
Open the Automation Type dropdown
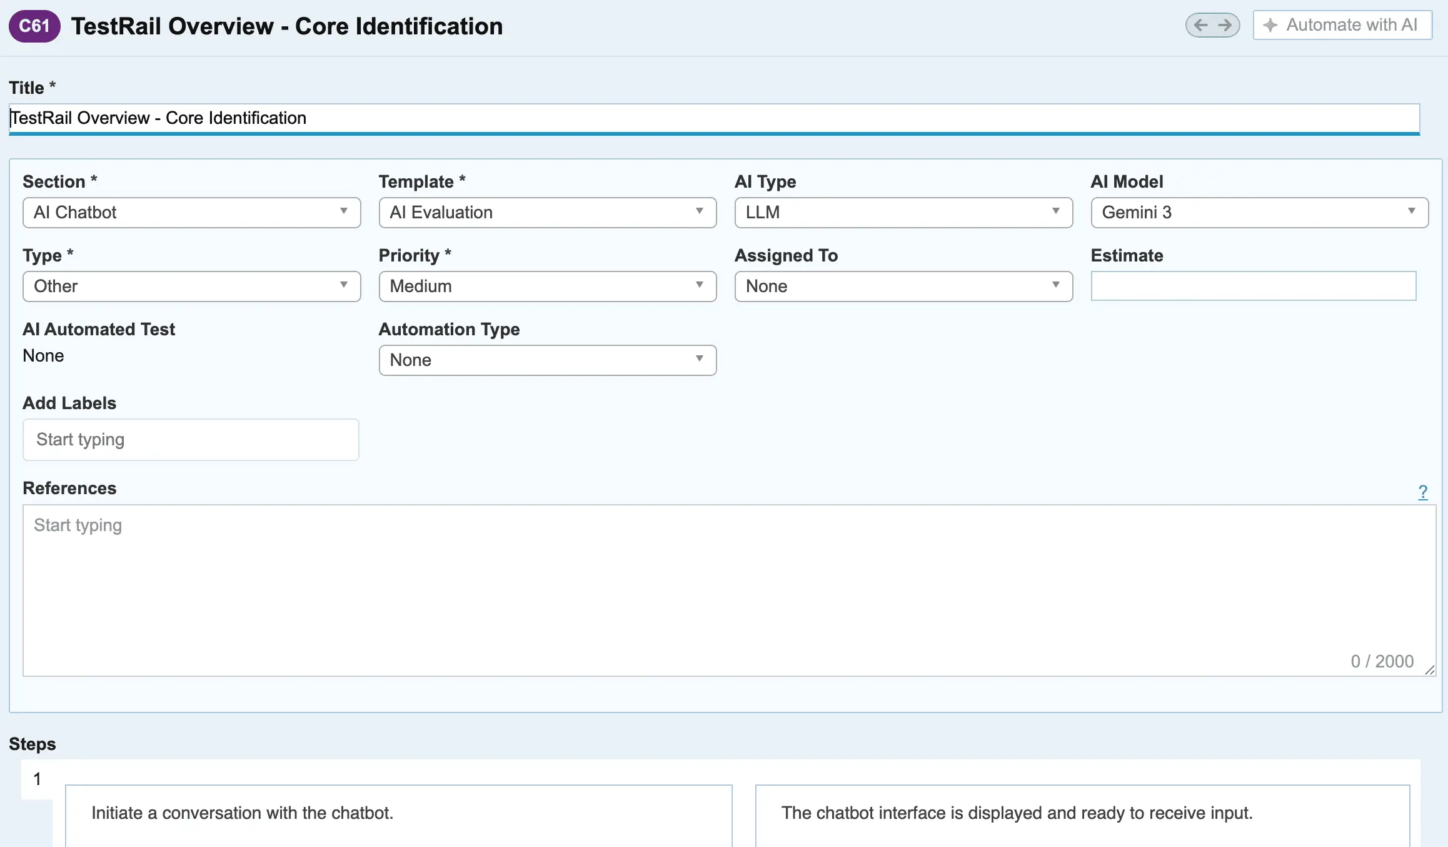tap(548, 360)
